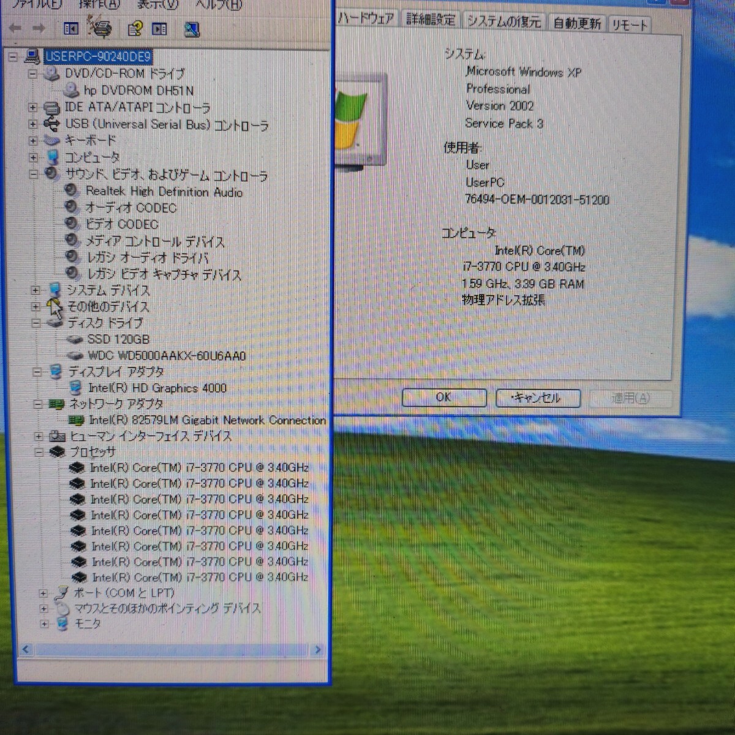Switch to the システムの復元 tab

click(x=503, y=21)
